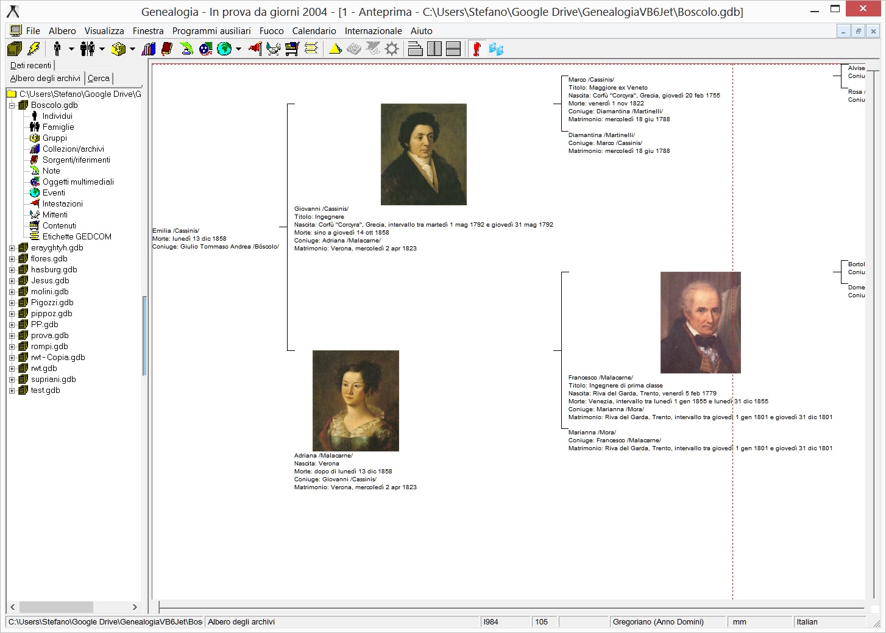Viewport: 886px width, 633px height.
Task: Open dropdown arrow next to individual icon
Action: point(71,49)
